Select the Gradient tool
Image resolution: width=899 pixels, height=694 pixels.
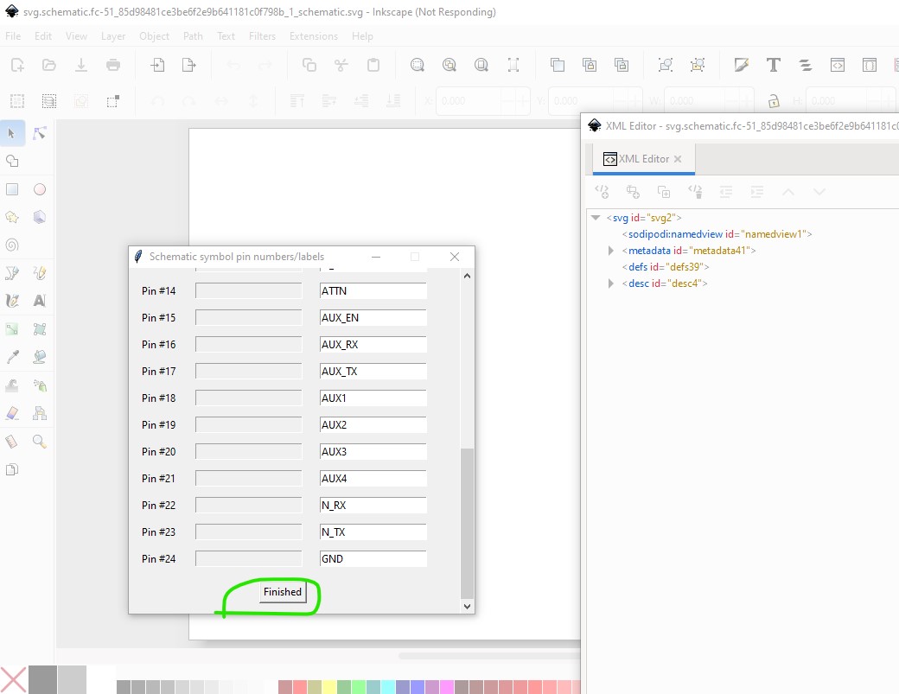tap(12, 329)
